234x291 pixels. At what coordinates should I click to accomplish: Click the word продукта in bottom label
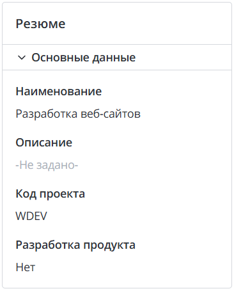[x=109, y=246]
